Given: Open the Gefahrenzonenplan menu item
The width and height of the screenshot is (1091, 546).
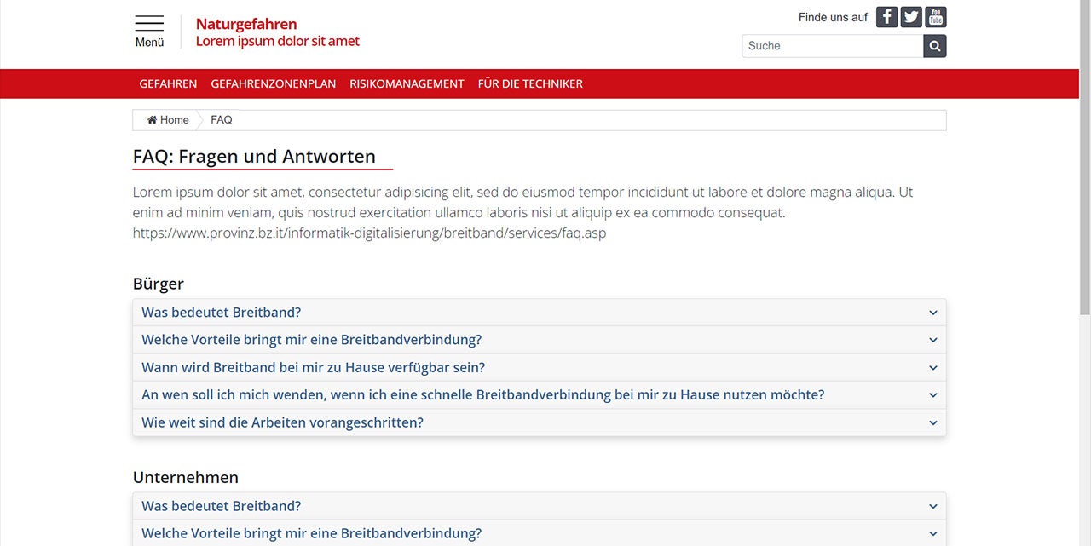Looking at the screenshot, I should (273, 83).
